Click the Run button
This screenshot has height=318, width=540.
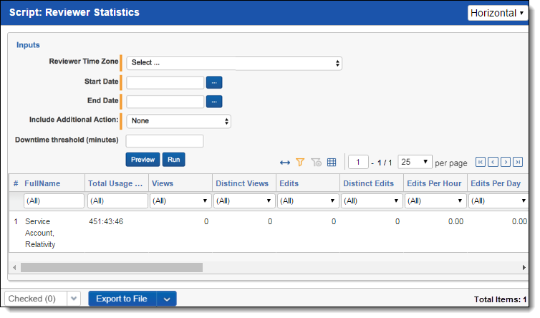pos(173,160)
